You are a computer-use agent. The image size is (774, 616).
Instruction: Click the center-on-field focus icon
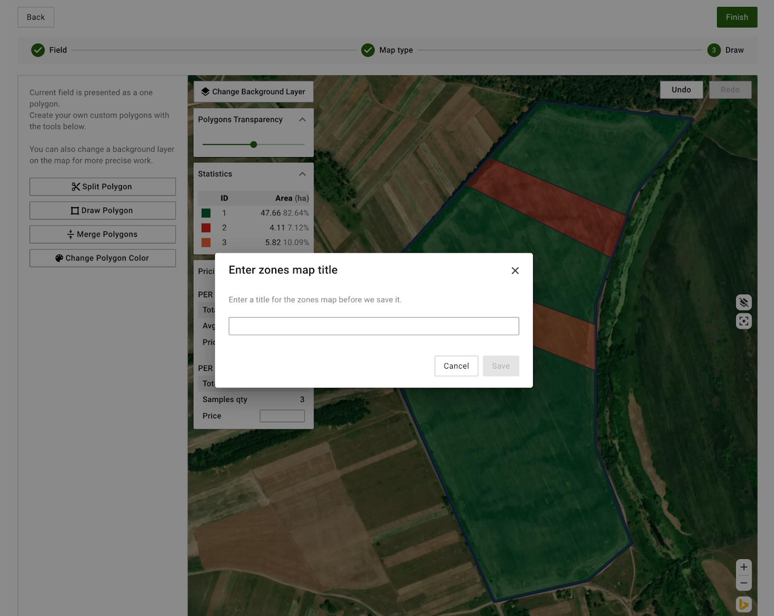pyautogui.click(x=744, y=321)
